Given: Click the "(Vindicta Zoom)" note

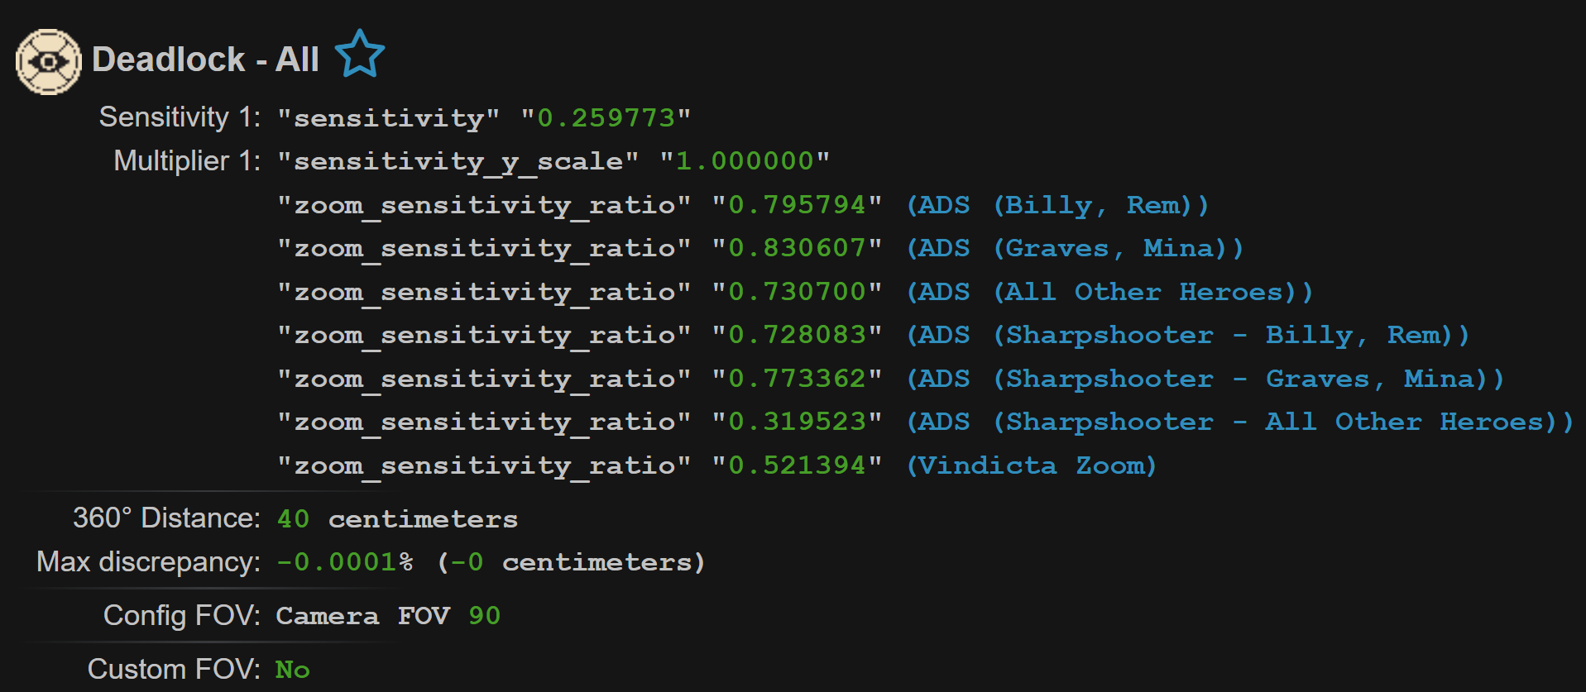Looking at the screenshot, I should click(x=1032, y=465).
